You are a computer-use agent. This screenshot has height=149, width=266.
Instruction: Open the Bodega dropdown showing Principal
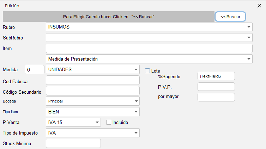coord(93,101)
